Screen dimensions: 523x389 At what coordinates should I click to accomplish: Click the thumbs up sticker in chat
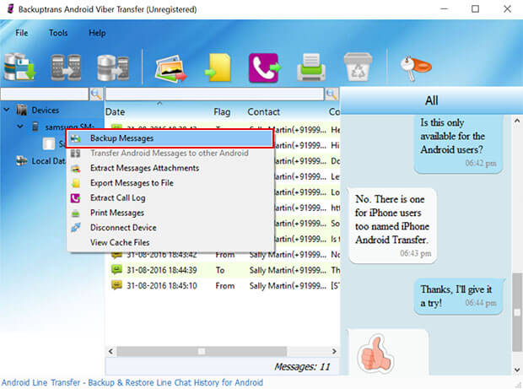click(375, 354)
